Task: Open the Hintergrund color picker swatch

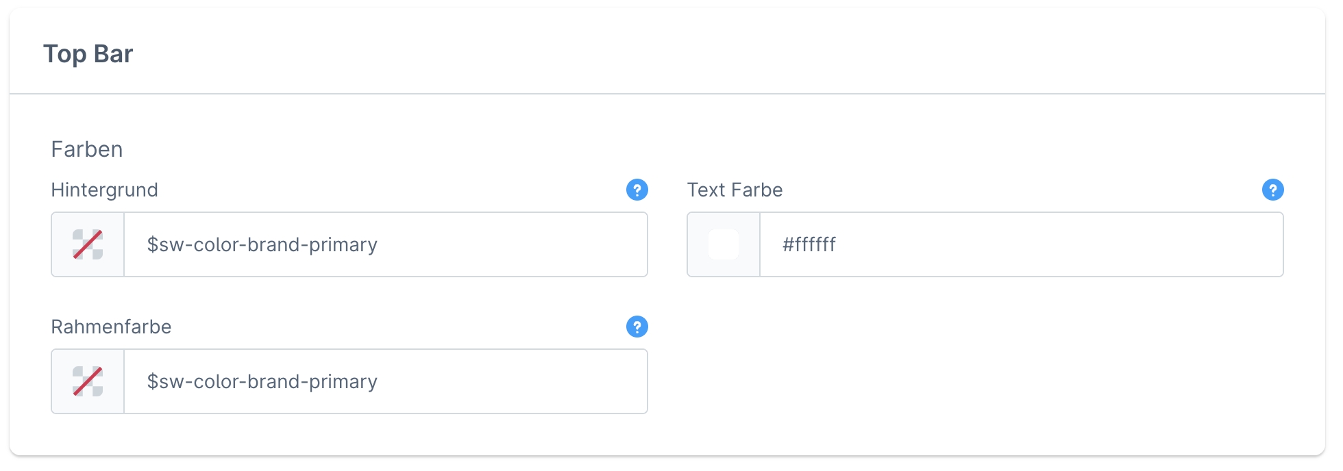Action: (x=88, y=244)
